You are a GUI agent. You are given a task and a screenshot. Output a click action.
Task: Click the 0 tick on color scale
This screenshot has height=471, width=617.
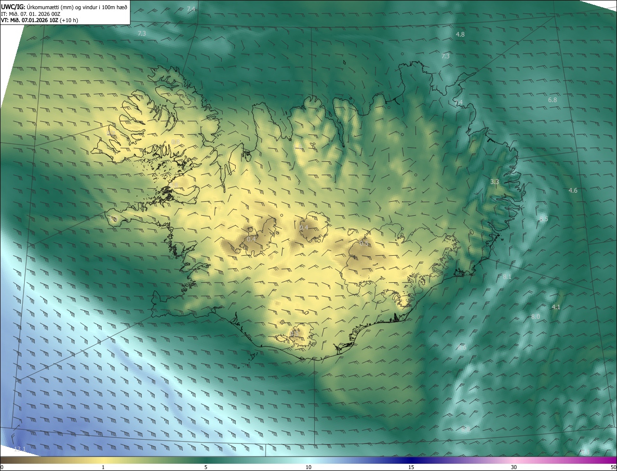[2, 467]
